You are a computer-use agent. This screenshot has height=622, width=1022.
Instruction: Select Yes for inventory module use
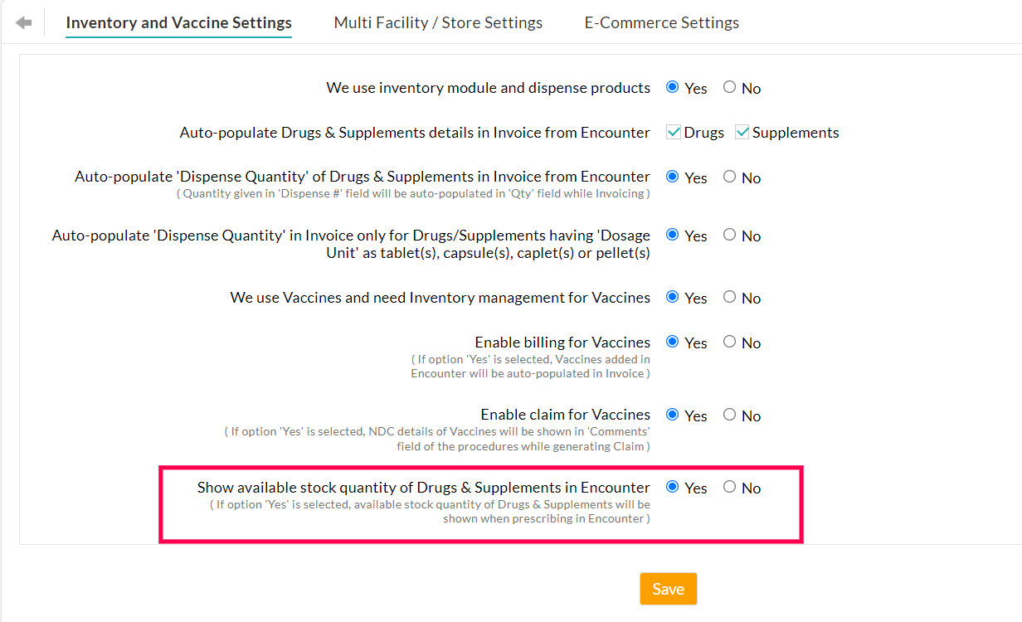pos(673,86)
